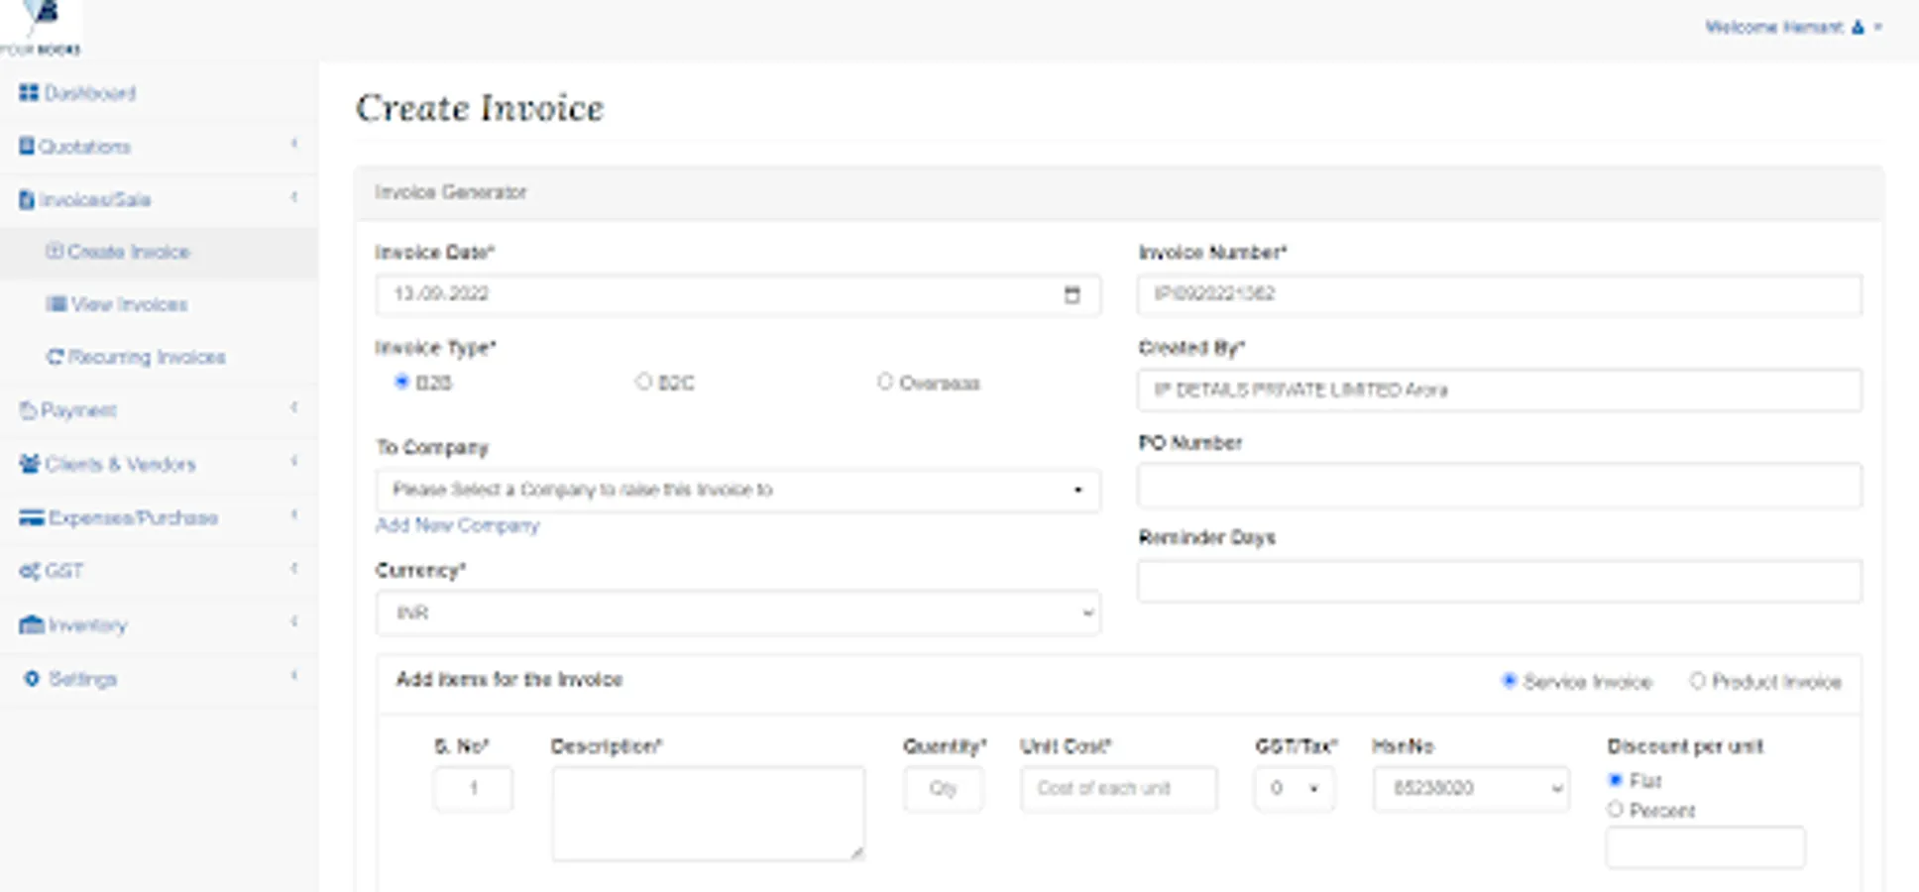
Task: Click the Dashboard grid icon
Action: pyautogui.click(x=28, y=93)
